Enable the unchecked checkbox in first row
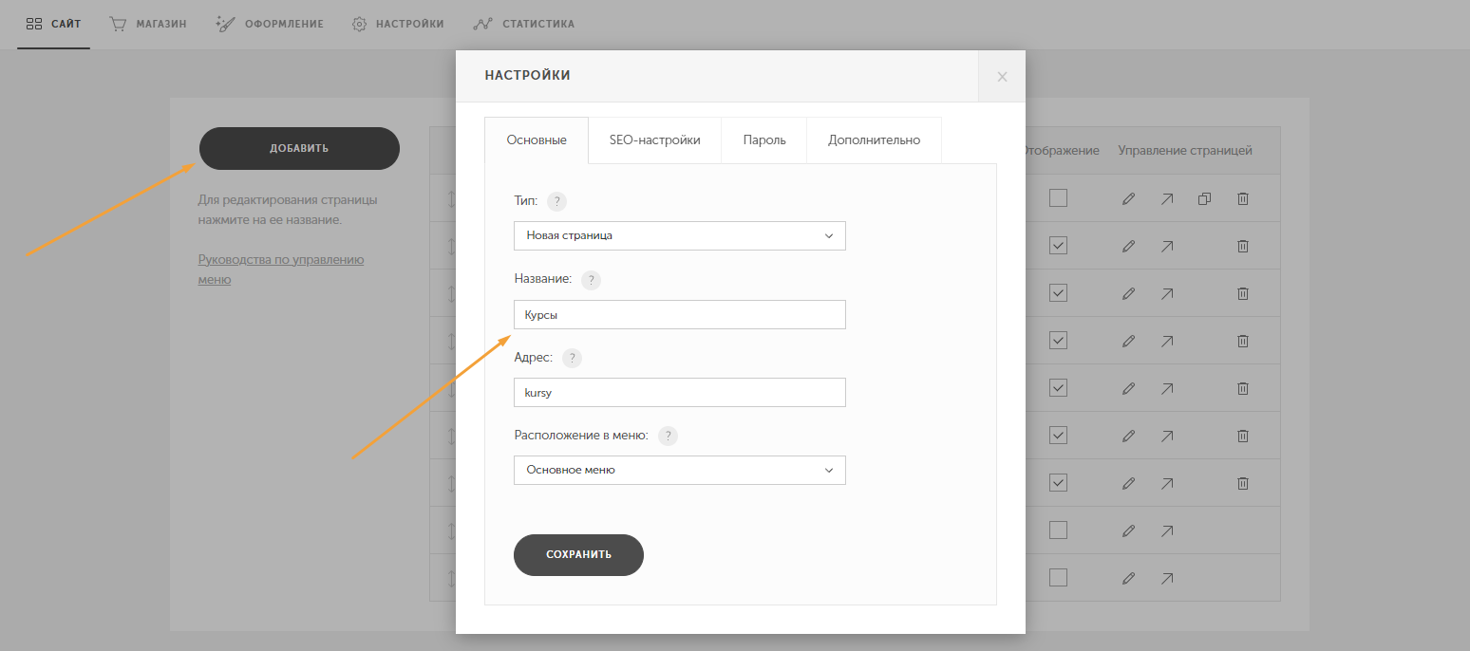Viewport: 1470px width, 651px height. 1059,198
